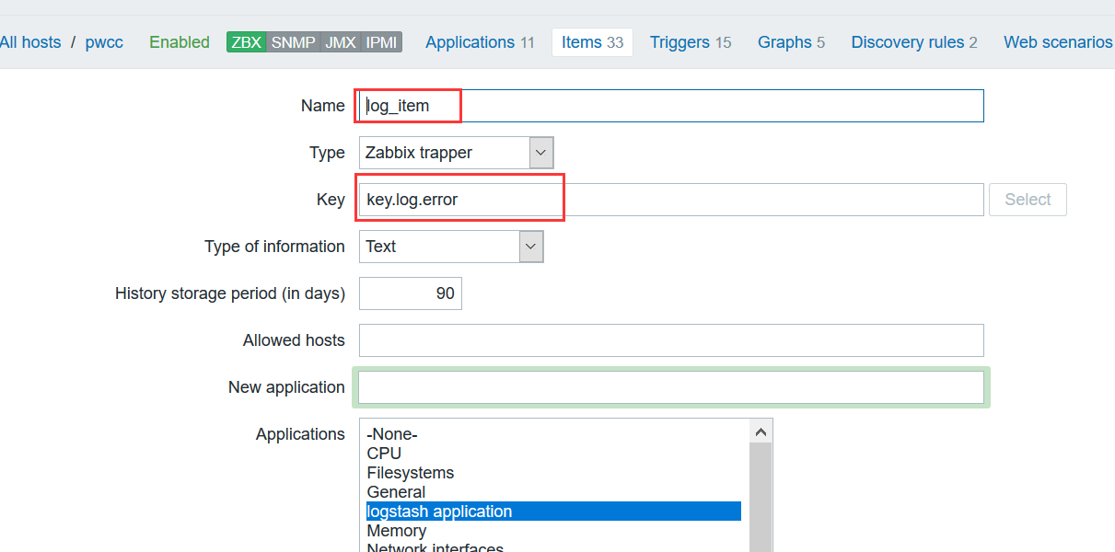This screenshot has width=1115, height=552.
Task: Click the All hosts breadcrumb link
Action: click(x=30, y=42)
